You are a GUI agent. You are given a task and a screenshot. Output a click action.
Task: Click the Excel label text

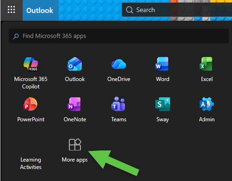(x=207, y=79)
